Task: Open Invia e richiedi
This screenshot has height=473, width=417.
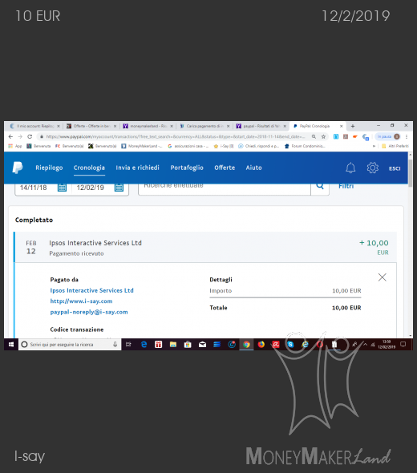Action: coord(137,168)
